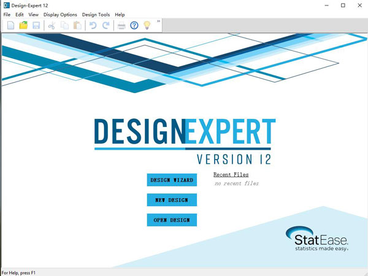Image resolution: width=368 pixels, height=276 pixels.
Task: Open the Design Tools menu
Action: 96,14
